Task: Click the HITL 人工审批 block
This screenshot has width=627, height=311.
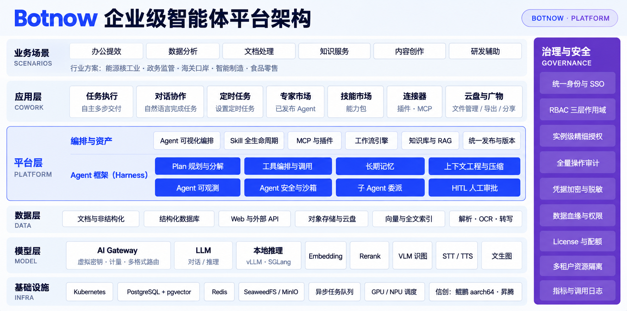Action: point(474,188)
